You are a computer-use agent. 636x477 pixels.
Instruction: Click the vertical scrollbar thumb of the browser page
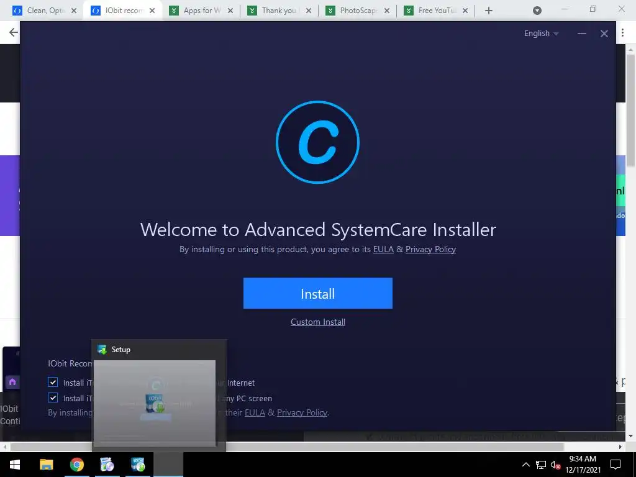630,109
